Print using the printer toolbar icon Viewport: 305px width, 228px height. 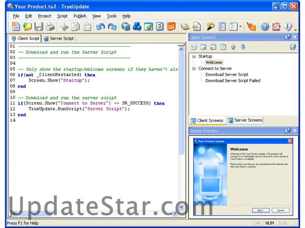point(50,27)
